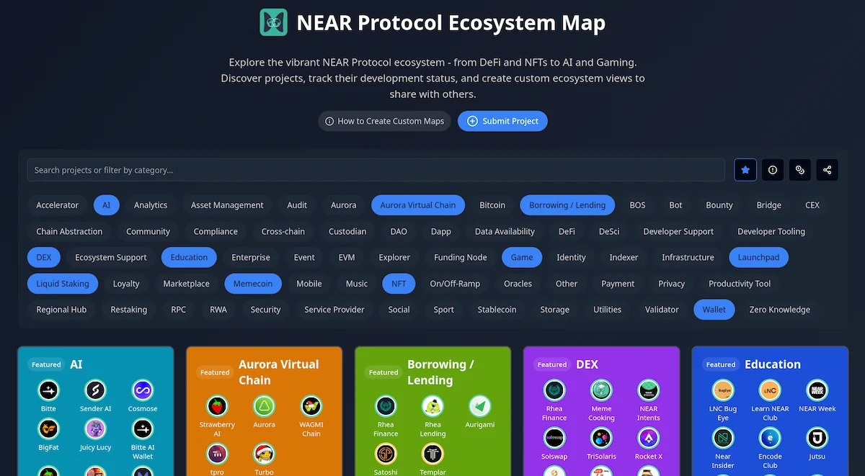The image size is (865, 476).
Task: Enable the Analytics category filter
Action: 151,205
